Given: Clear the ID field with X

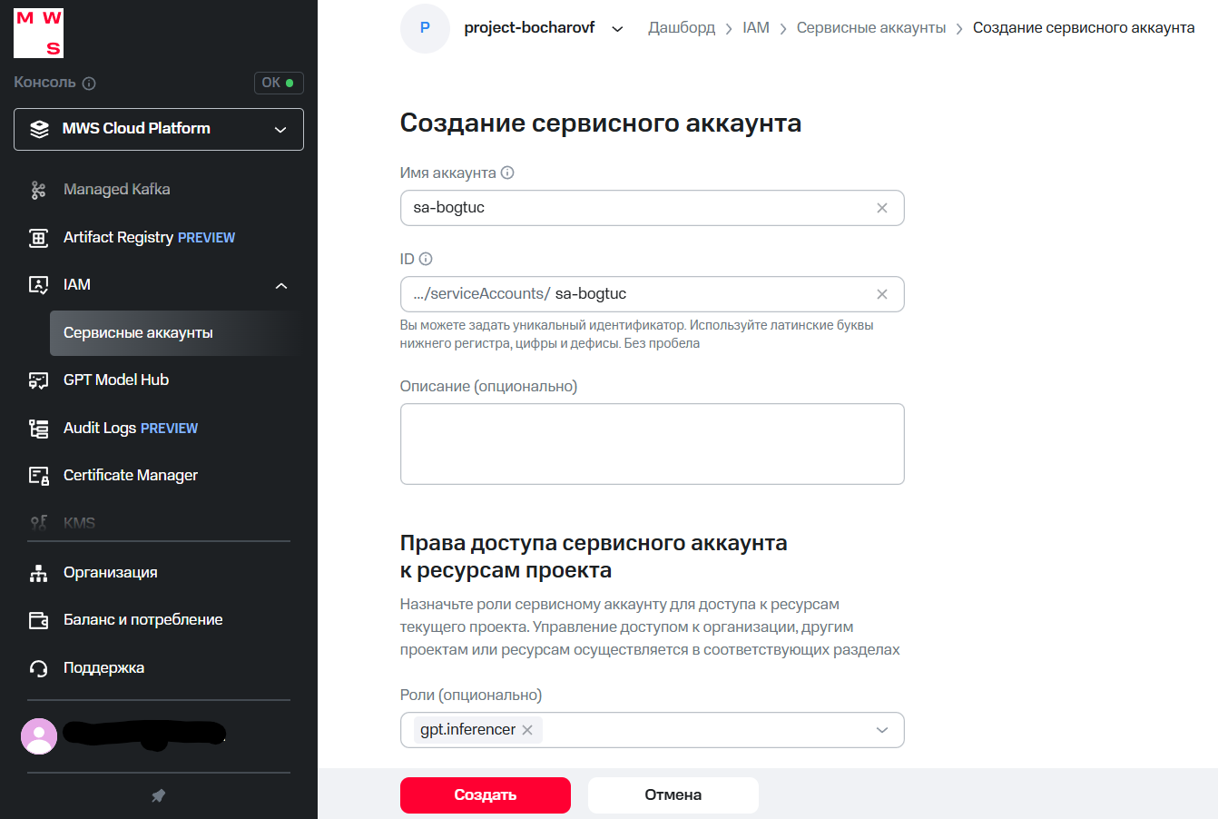Looking at the screenshot, I should pyautogui.click(x=882, y=294).
